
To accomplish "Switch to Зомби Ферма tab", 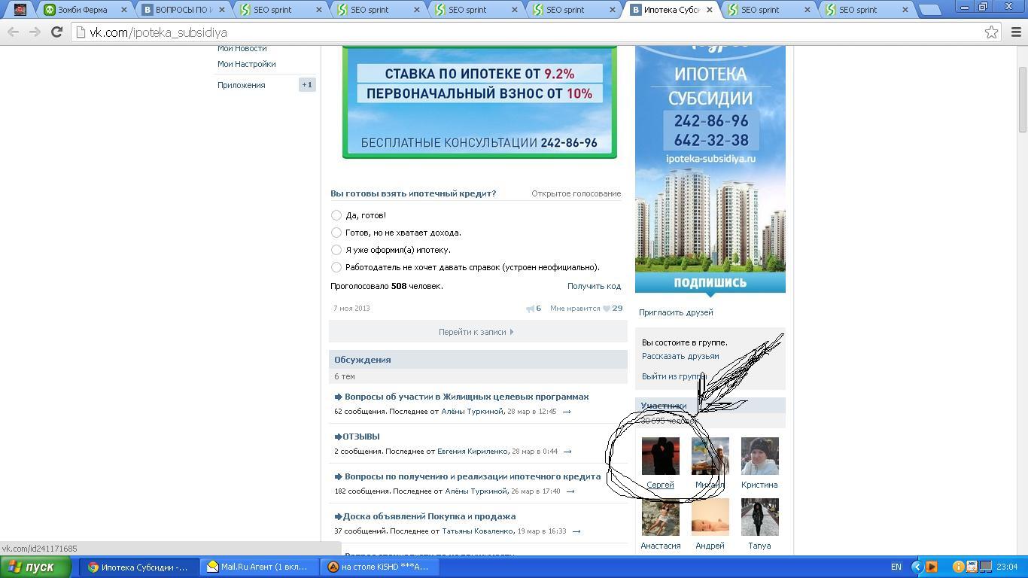I will (85, 10).
